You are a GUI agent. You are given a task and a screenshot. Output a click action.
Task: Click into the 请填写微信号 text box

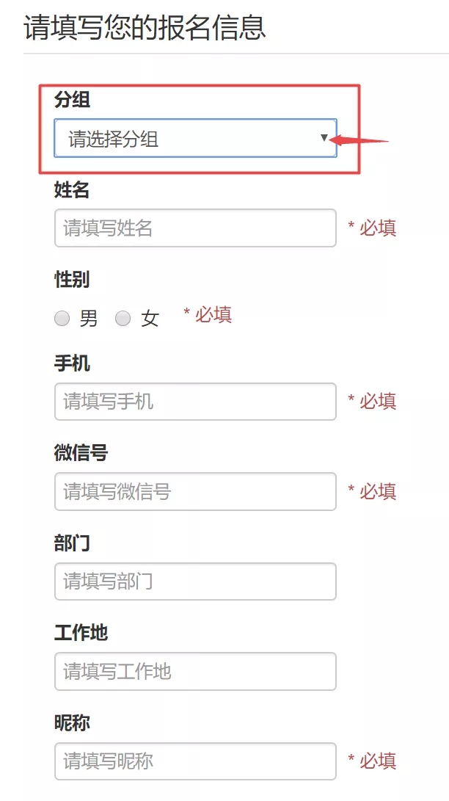195,491
